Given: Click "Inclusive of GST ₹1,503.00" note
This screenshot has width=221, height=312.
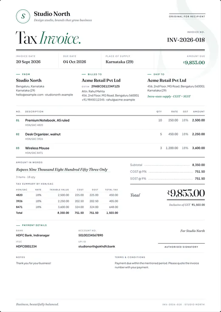Looking at the screenshot, I should (187, 205).
